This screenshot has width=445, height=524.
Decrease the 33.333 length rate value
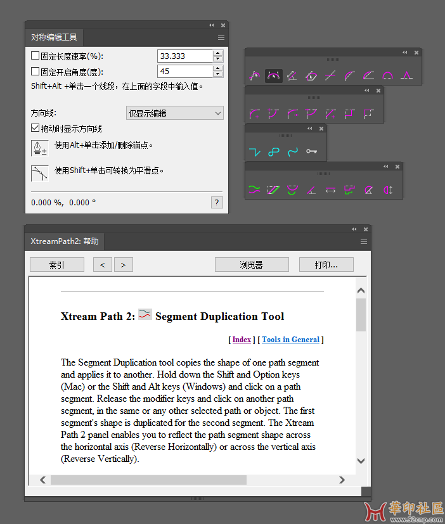click(x=218, y=59)
